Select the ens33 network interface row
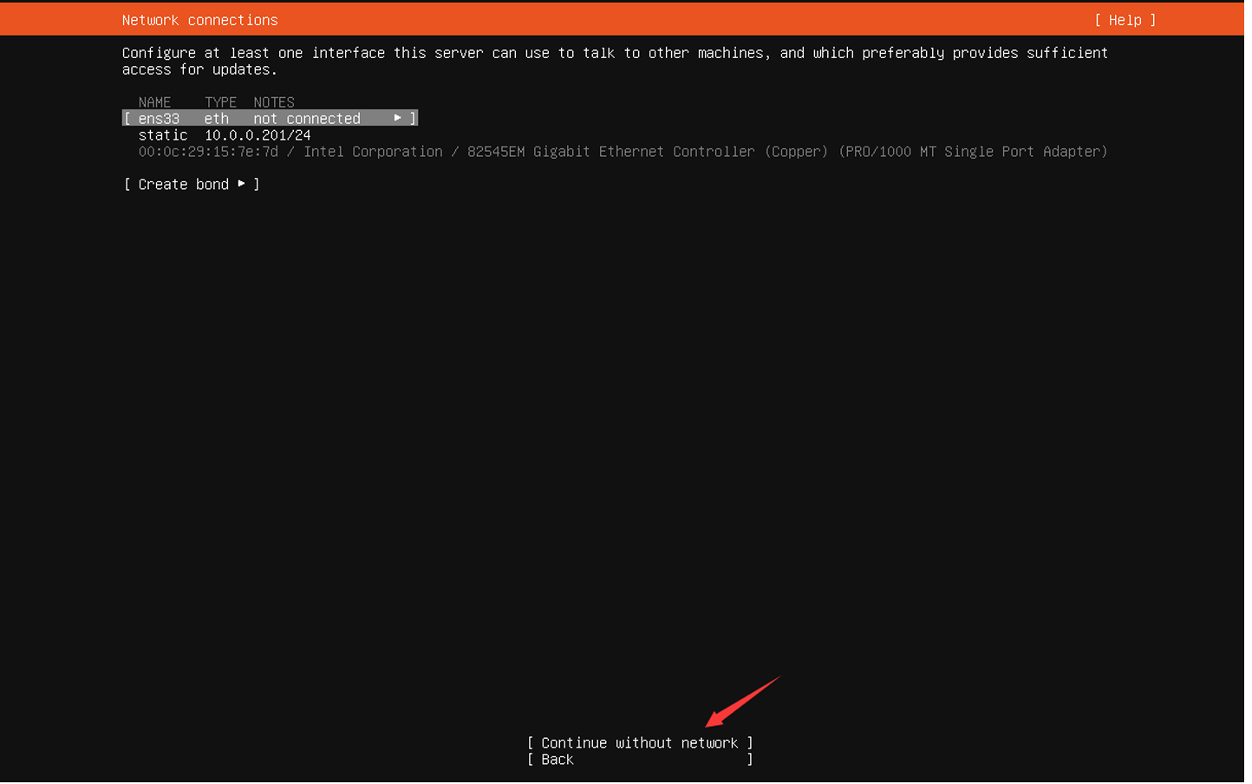 click(270, 119)
